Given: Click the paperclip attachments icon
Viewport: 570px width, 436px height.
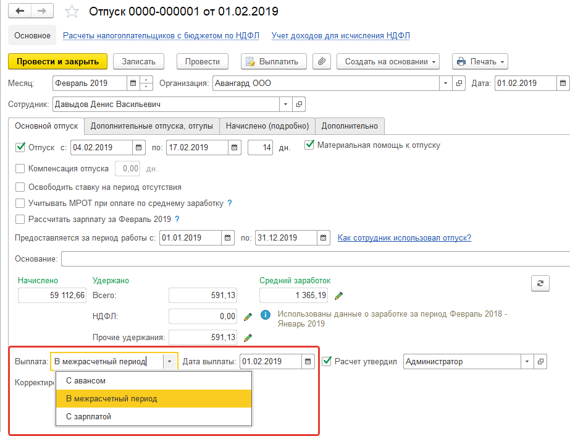Looking at the screenshot, I should 322,61.
